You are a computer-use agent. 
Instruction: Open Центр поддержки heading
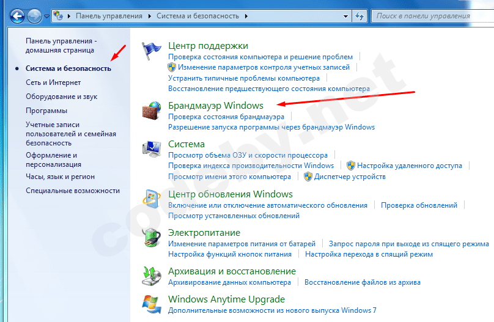[x=208, y=46]
